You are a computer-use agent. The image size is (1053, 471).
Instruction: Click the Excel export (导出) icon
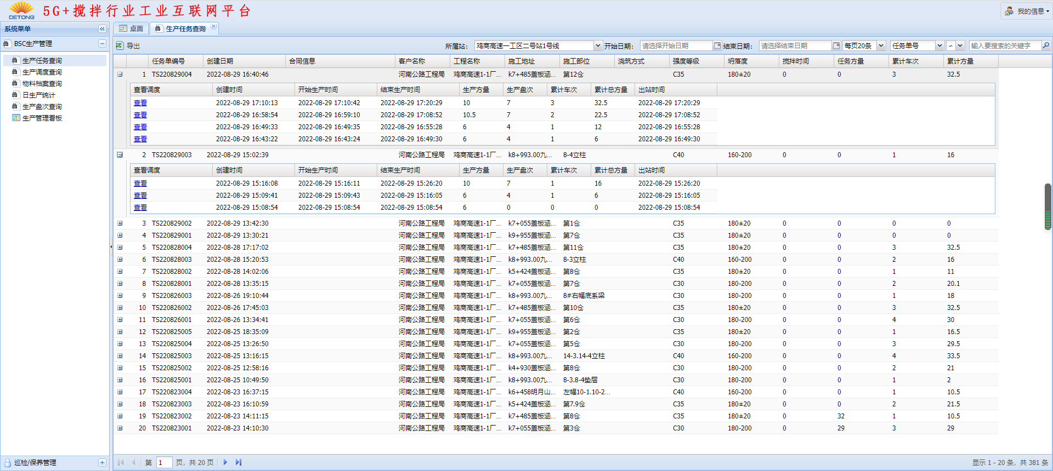tap(120, 46)
